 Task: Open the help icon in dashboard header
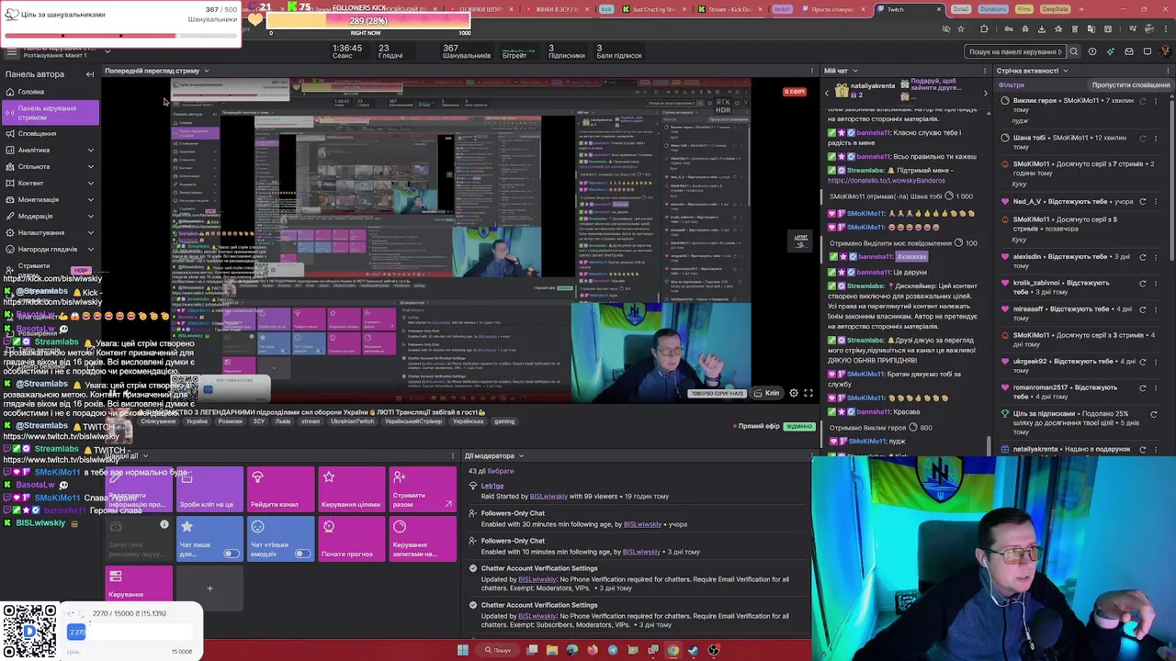click(x=1092, y=51)
